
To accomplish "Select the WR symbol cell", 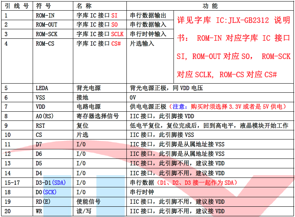I will [x=39, y=211].
